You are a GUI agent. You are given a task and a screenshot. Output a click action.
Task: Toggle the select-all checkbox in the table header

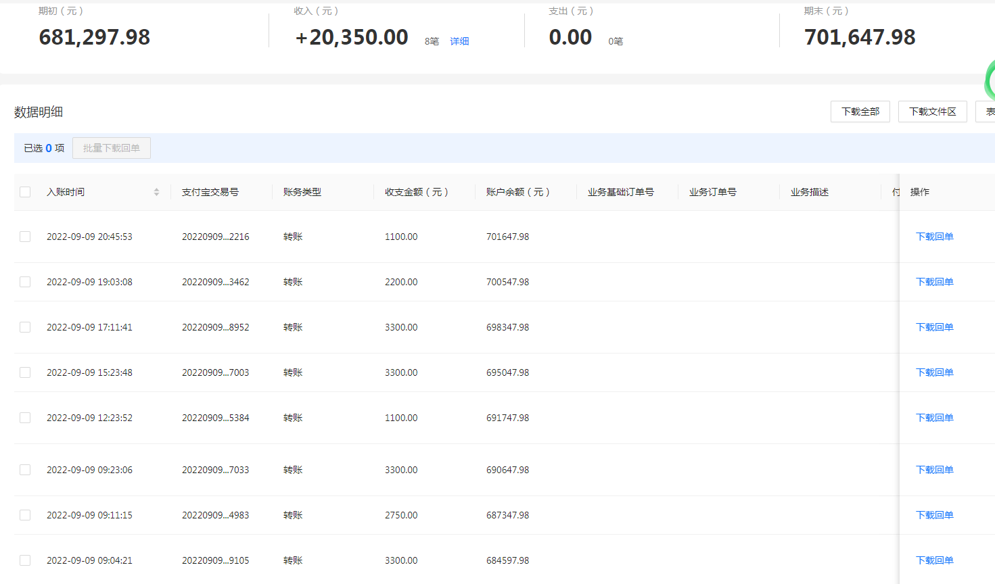point(25,192)
